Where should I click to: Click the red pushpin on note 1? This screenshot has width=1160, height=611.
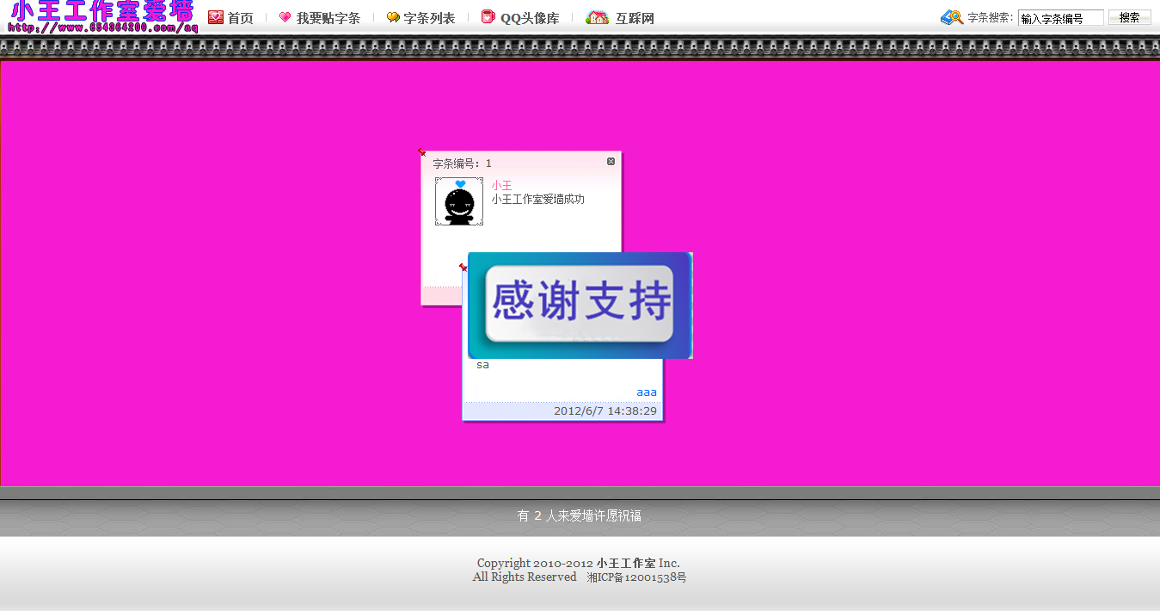click(x=421, y=151)
